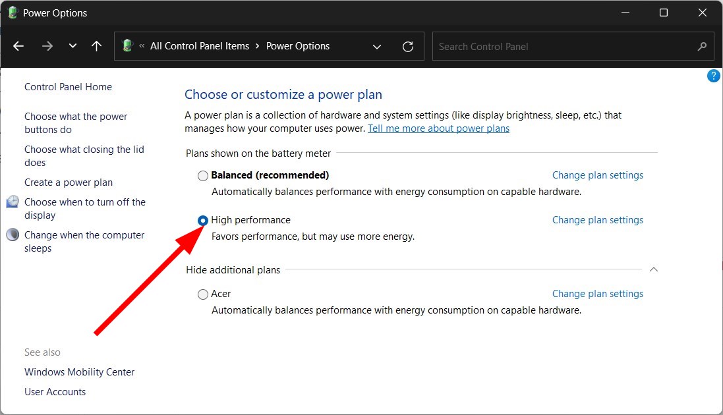
Task: Navigate to All Control Panel Items breadcrumb
Action: [x=200, y=46]
